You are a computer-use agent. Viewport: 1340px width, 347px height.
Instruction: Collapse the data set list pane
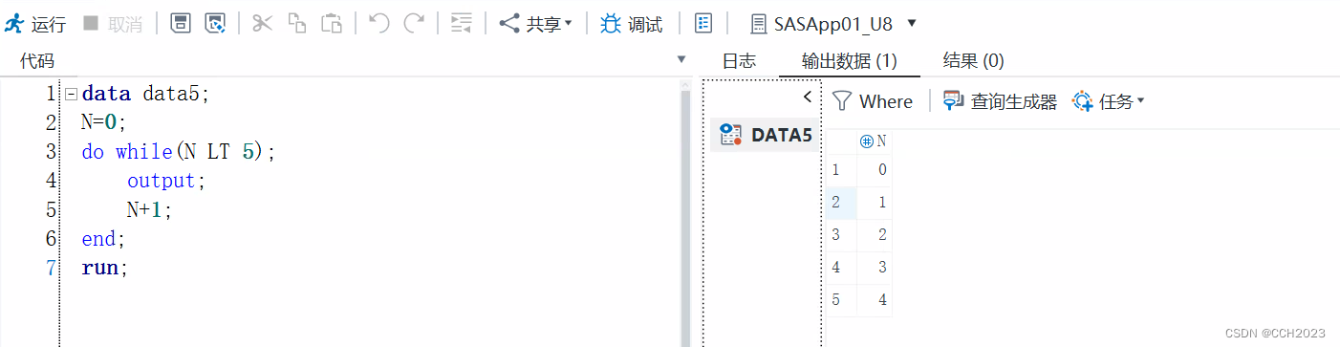click(x=808, y=97)
